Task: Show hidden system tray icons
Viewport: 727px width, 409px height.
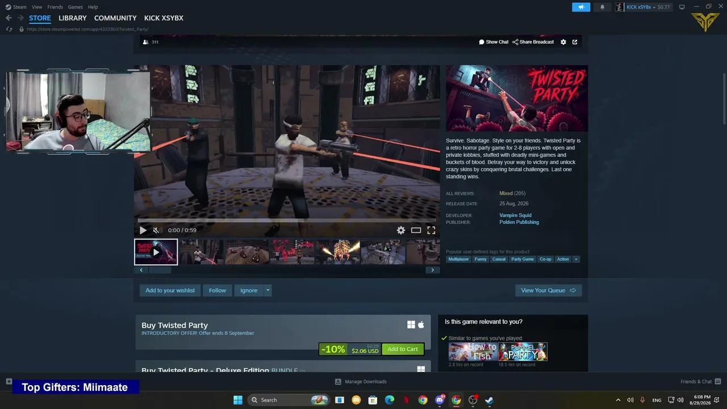Action: pyautogui.click(x=619, y=400)
